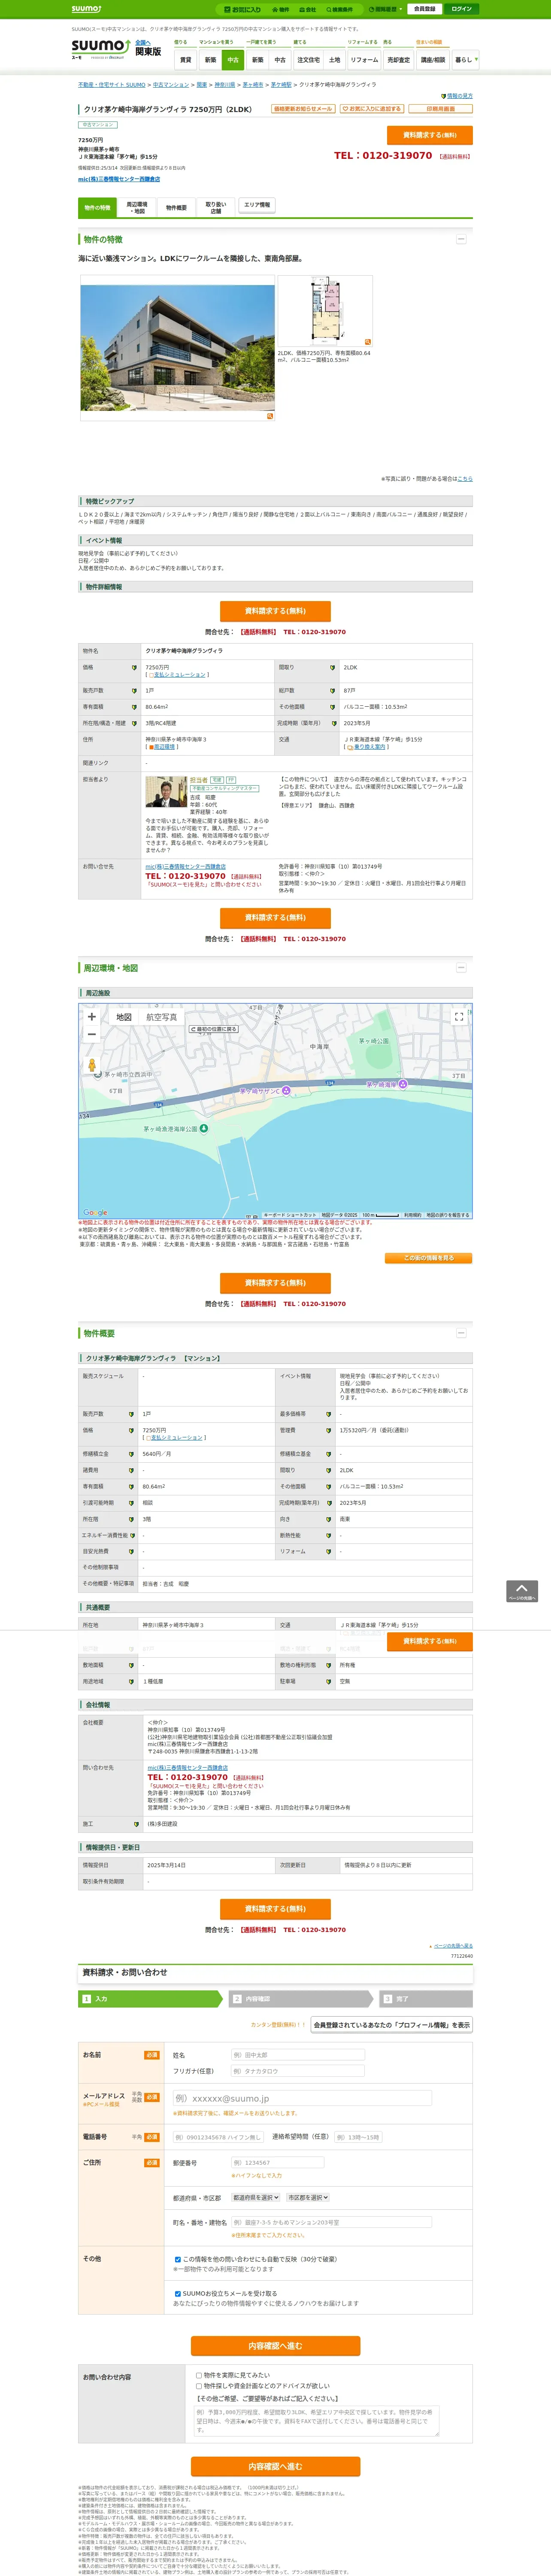The width and height of the screenshot is (551, 2576).
Task: Click help icon beside 価格 in detail table
Action: coord(134,667)
